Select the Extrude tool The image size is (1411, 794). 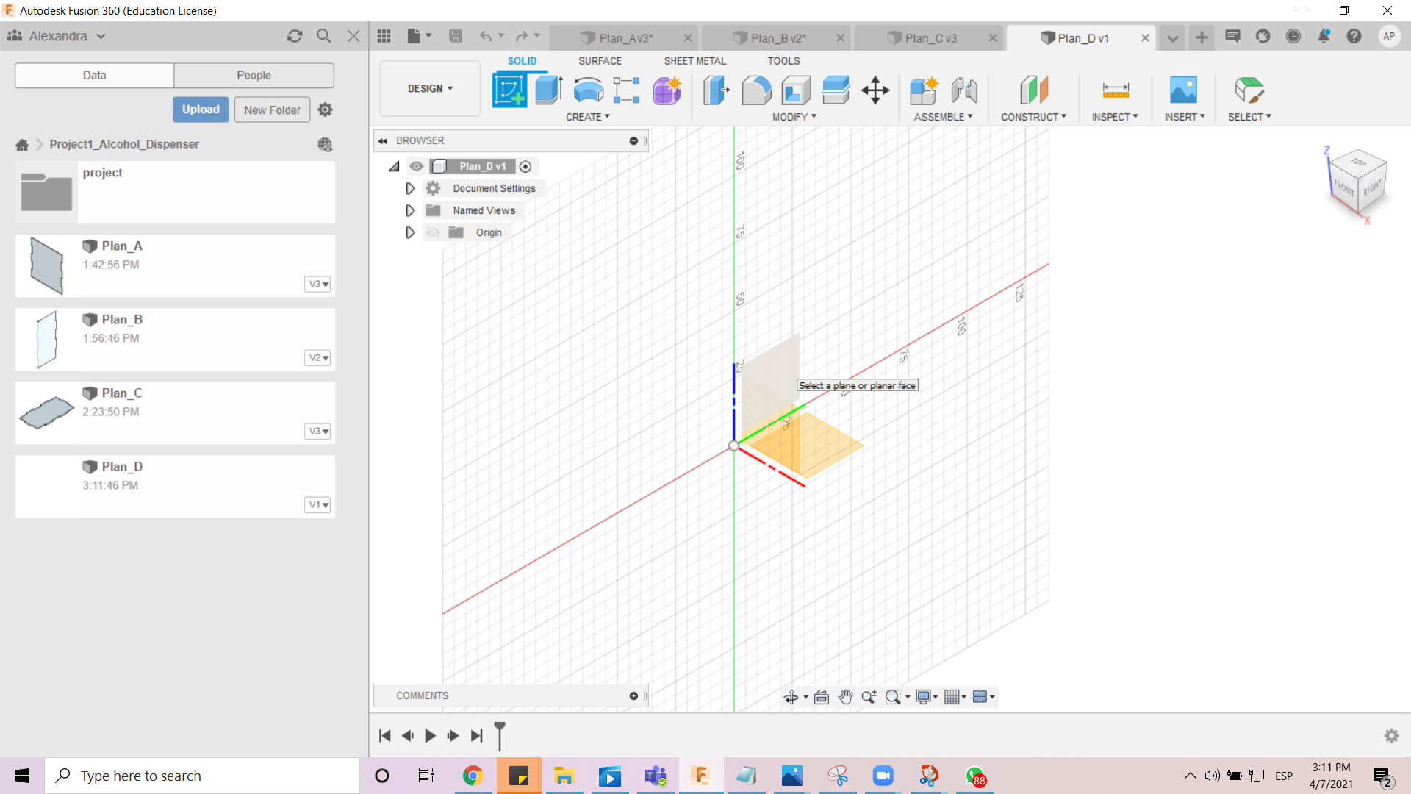pos(548,90)
